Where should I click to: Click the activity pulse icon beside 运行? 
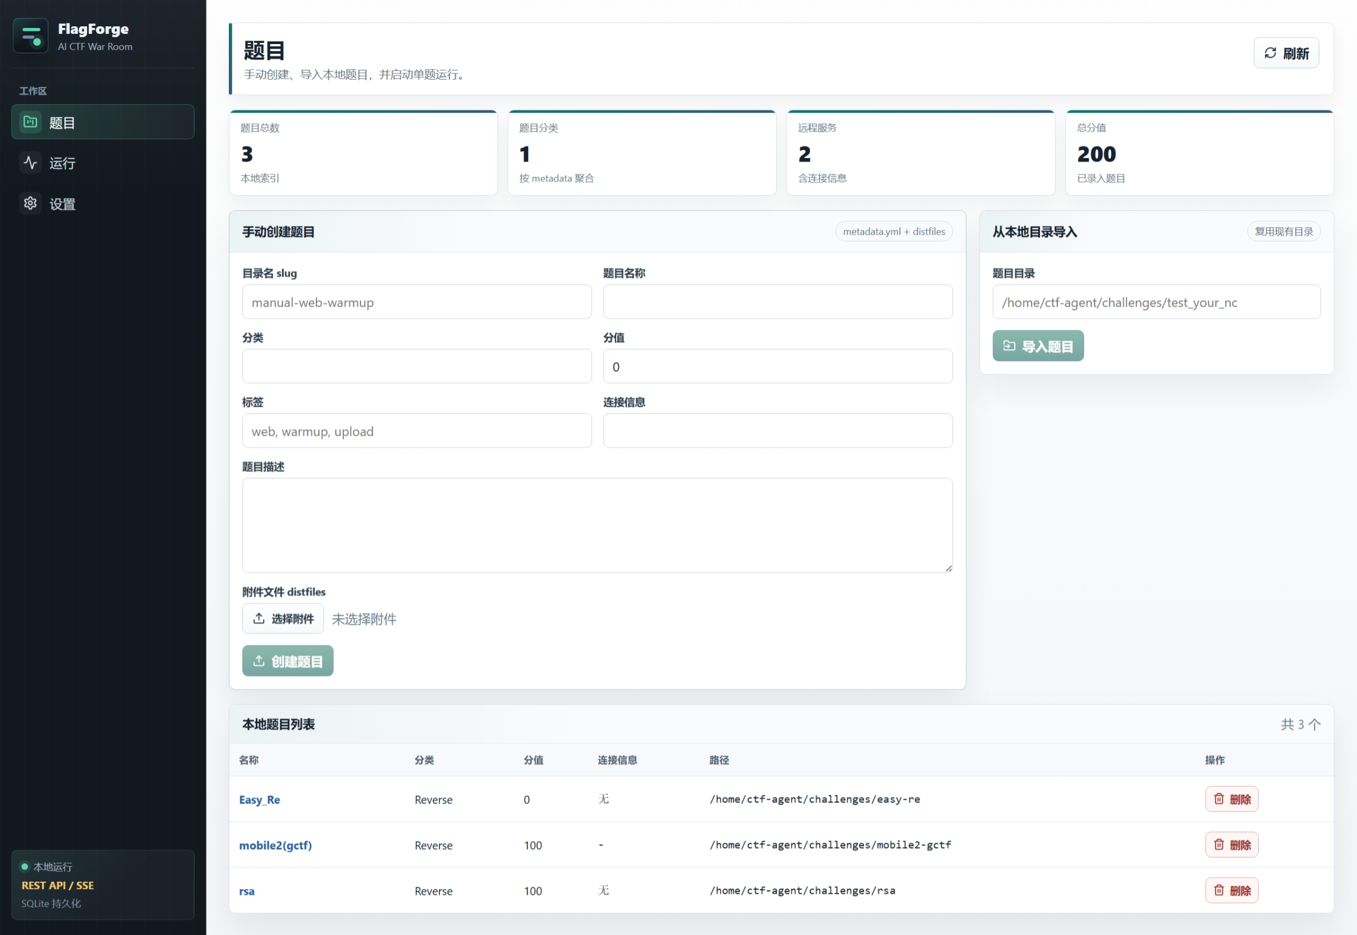(x=30, y=163)
